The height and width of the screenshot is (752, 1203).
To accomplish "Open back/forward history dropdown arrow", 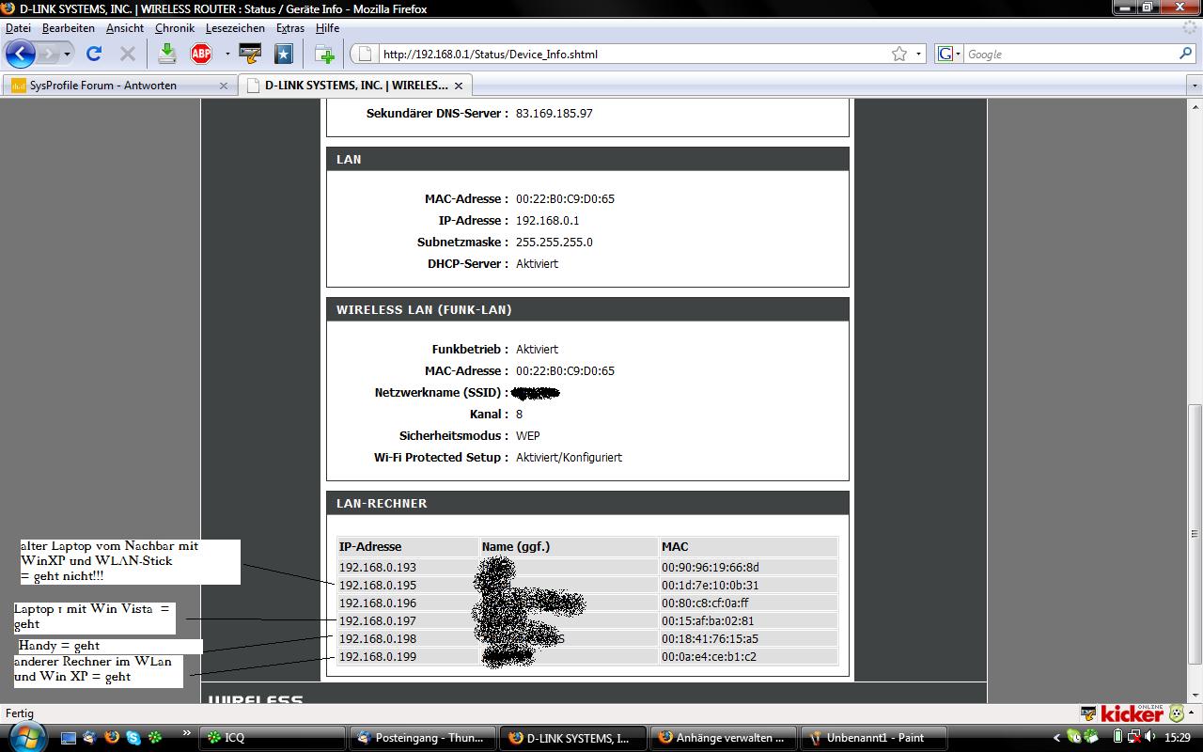I will [x=67, y=54].
